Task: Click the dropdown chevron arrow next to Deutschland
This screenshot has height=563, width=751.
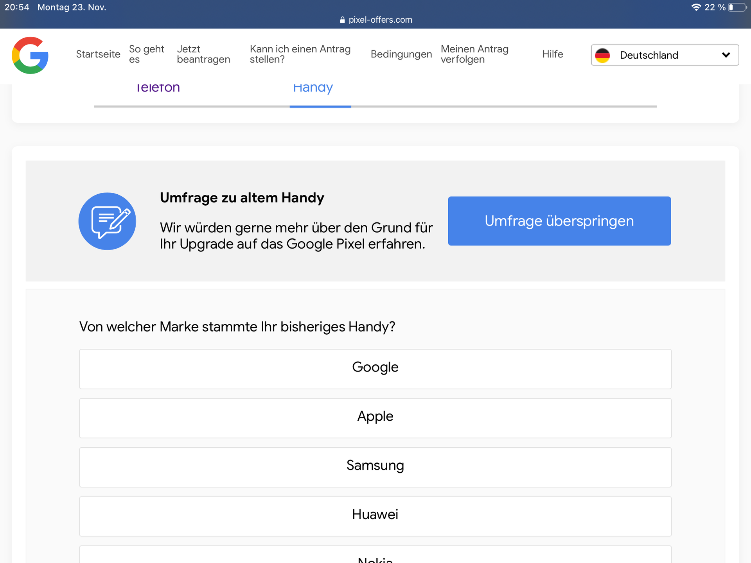Action: pos(726,55)
